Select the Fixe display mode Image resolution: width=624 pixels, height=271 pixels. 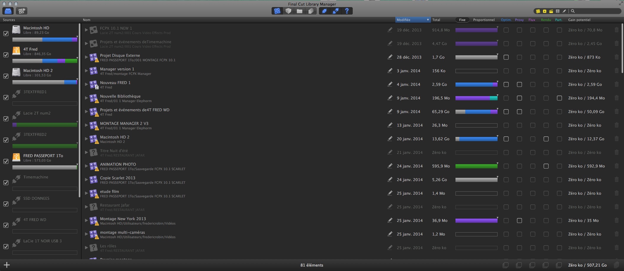(x=462, y=20)
